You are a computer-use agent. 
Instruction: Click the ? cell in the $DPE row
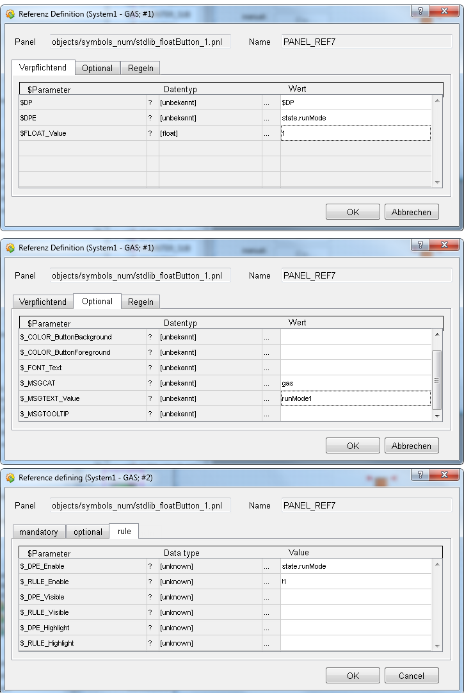[x=153, y=118]
